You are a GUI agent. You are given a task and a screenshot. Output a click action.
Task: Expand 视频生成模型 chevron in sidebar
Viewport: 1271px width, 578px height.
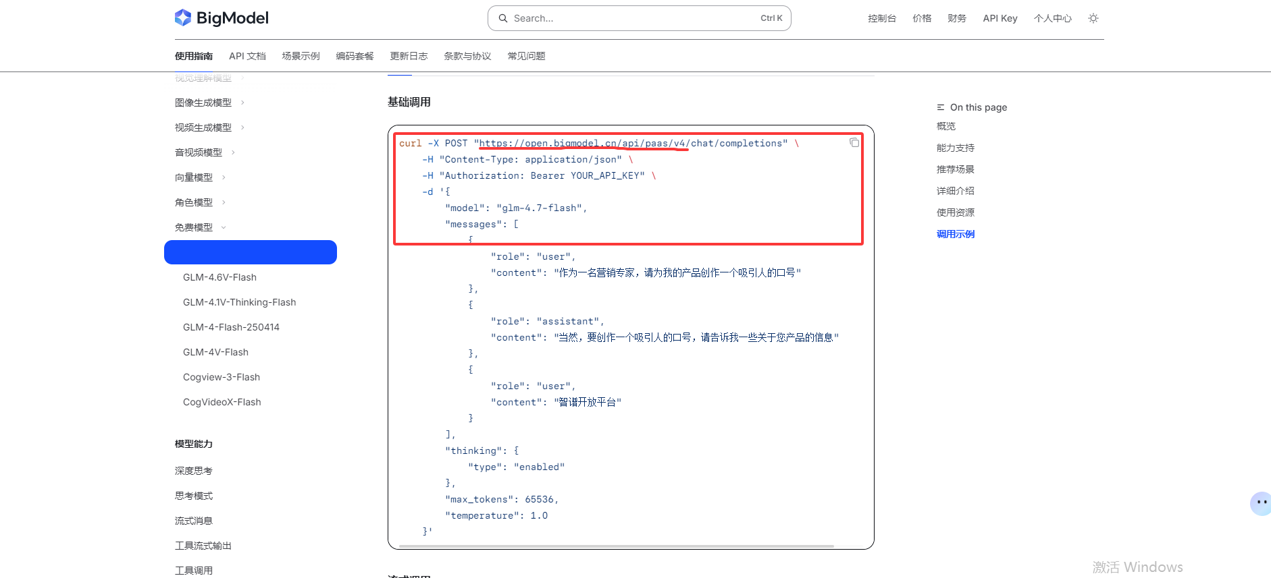coord(242,127)
